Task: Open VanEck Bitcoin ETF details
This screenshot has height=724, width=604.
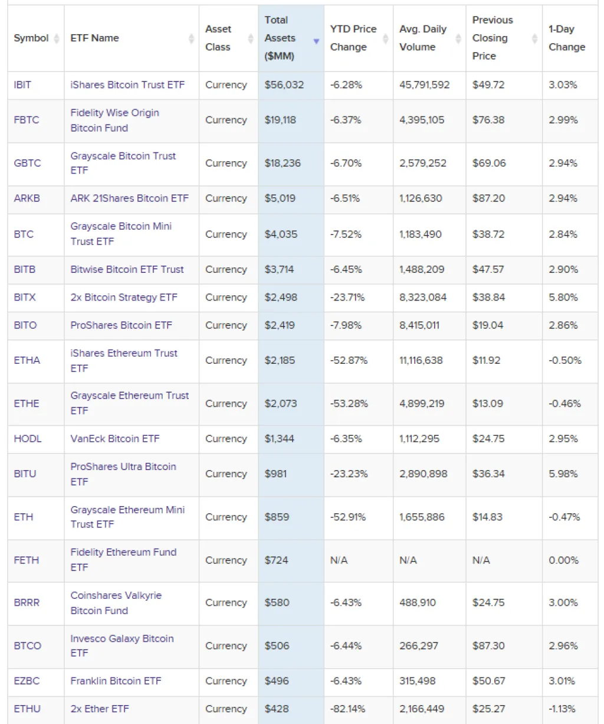Action: [115, 439]
